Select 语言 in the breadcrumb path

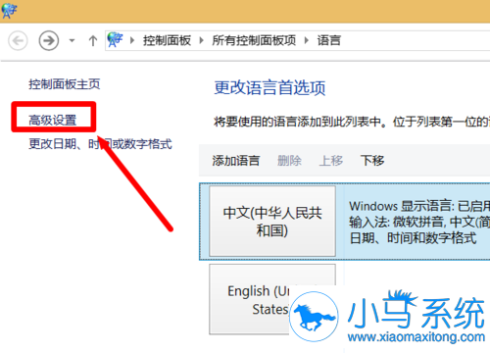point(329,40)
